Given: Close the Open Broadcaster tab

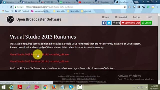Looking at the screenshot, I should click(x=131, y=2).
